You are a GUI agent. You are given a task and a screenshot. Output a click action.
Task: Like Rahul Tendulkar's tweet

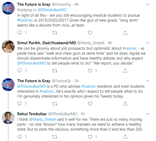pos(90,136)
